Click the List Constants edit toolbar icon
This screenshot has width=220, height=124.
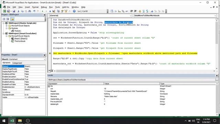tap(115, 11)
